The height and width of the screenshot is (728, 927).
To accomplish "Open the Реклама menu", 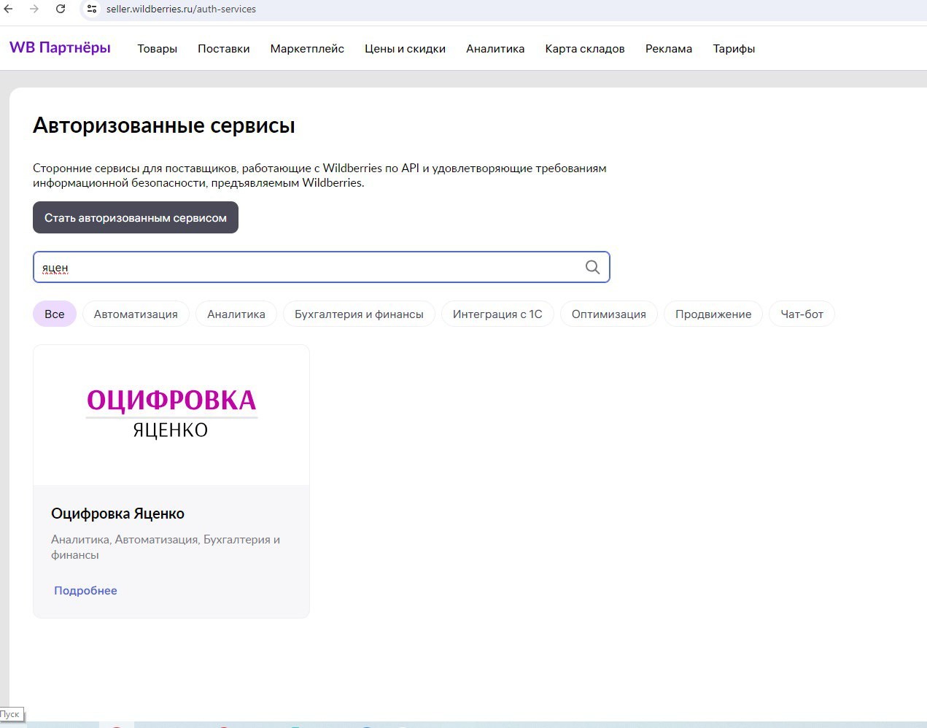I will click(x=669, y=49).
